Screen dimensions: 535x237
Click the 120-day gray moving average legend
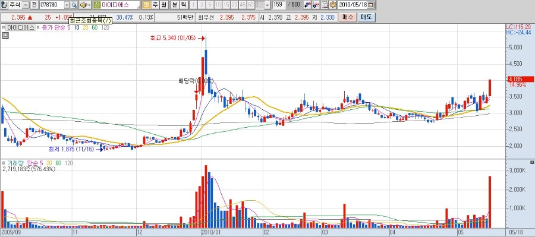point(105,28)
